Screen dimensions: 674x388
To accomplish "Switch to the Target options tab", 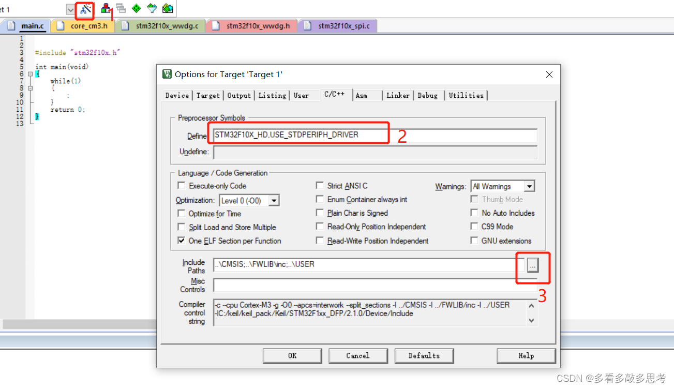I will tap(208, 96).
